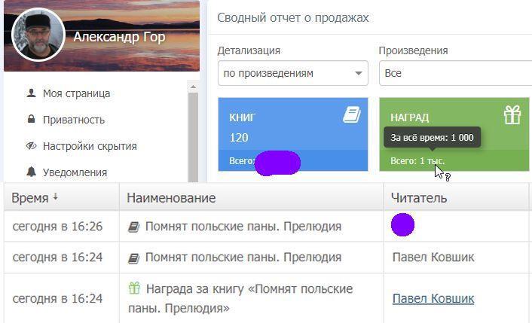Sort the table by the Время column header
This screenshot has height=323, width=532.
coord(61,197)
